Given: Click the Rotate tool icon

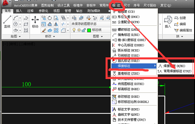Looking at the screenshot, I should pyautogui.click(x=50, y=18).
